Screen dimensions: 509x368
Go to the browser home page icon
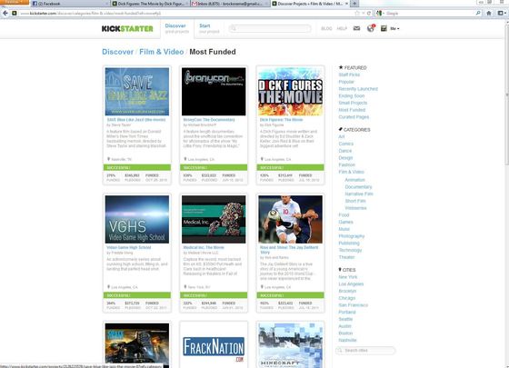coord(489,14)
